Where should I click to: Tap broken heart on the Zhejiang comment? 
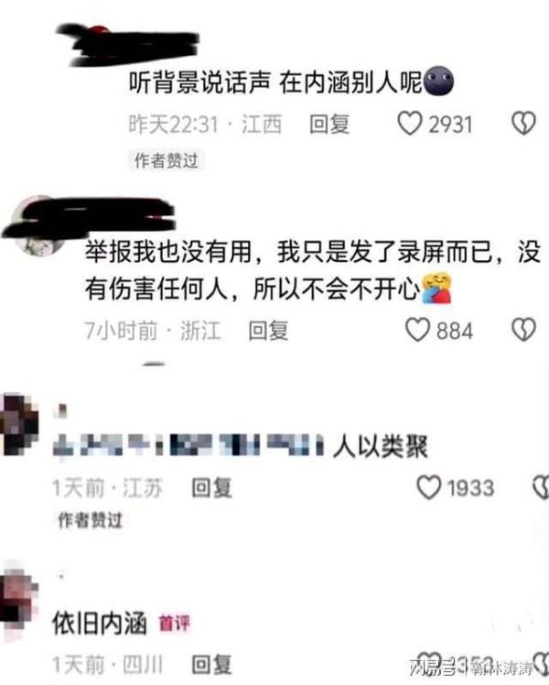[x=523, y=330]
